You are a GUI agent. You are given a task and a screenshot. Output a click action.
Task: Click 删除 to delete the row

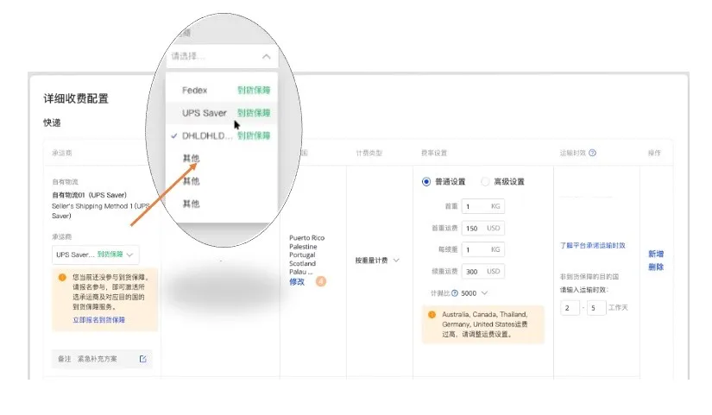pyautogui.click(x=656, y=267)
